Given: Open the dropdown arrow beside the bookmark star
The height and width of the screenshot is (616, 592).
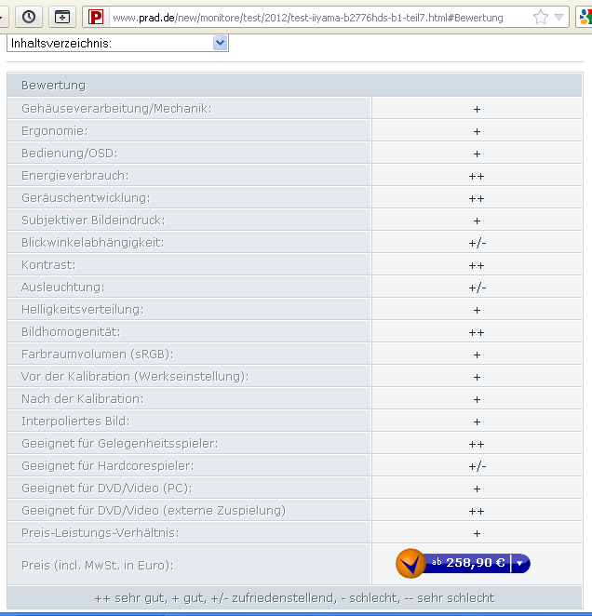Looking at the screenshot, I should point(558,17).
